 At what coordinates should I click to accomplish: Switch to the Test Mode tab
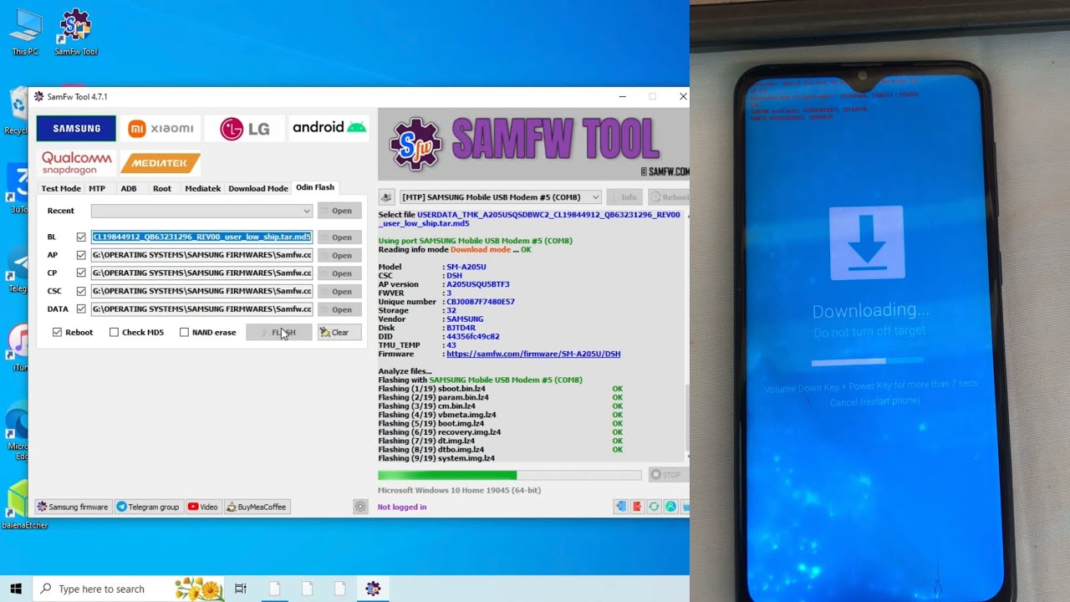click(61, 188)
